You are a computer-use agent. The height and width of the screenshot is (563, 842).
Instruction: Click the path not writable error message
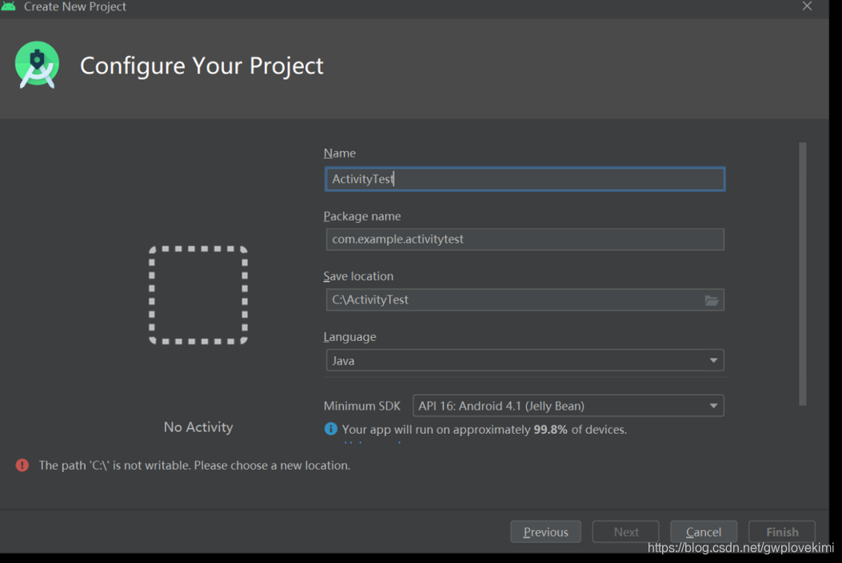194,466
